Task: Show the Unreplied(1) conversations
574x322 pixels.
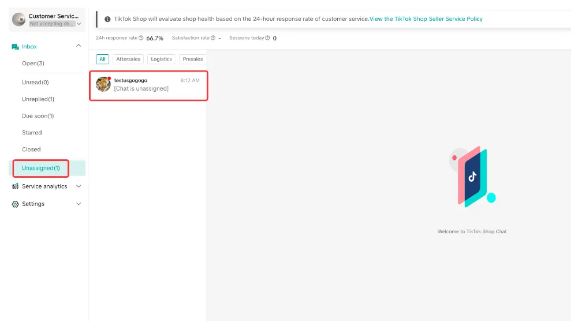Action: [38, 99]
